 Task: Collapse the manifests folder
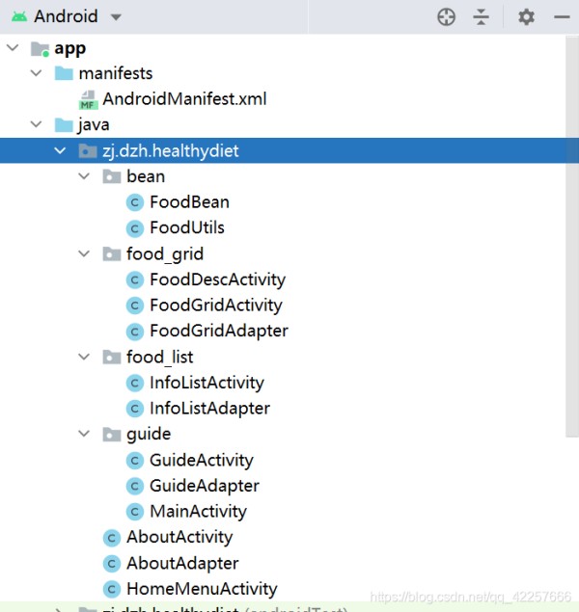coord(37,73)
